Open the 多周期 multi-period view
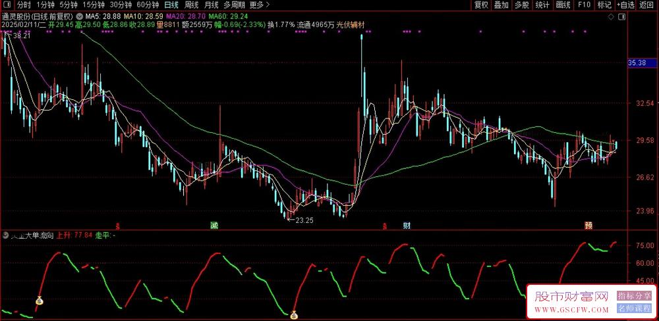 pyautogui.click(x=234, y=5)
